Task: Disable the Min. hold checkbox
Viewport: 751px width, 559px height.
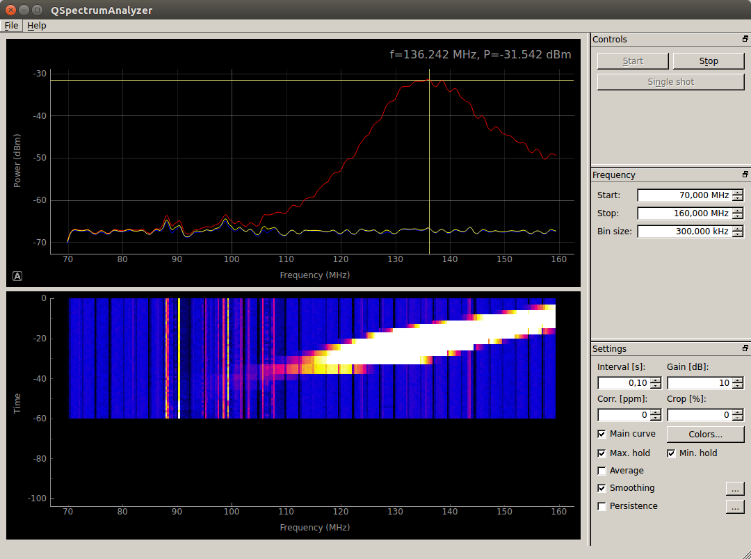Action: coord(671,453)
